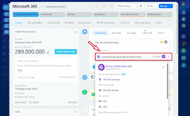Click the Liên hệ với khách hàng title
The image size is (190, 116).
(107, 43)
